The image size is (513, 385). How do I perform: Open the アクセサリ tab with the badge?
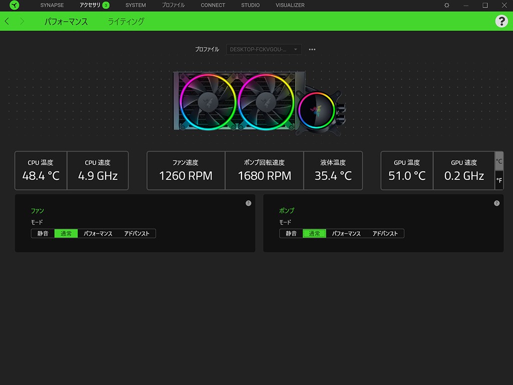tap(94, 6)
